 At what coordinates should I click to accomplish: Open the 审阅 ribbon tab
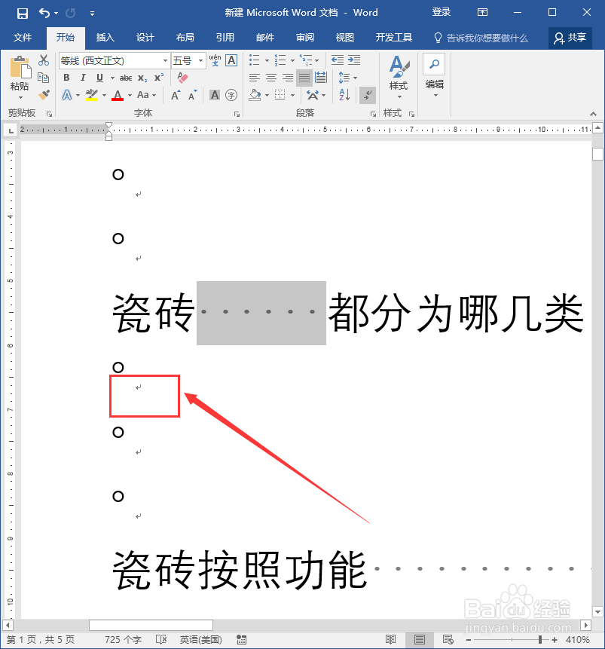(x=304, y=37)
